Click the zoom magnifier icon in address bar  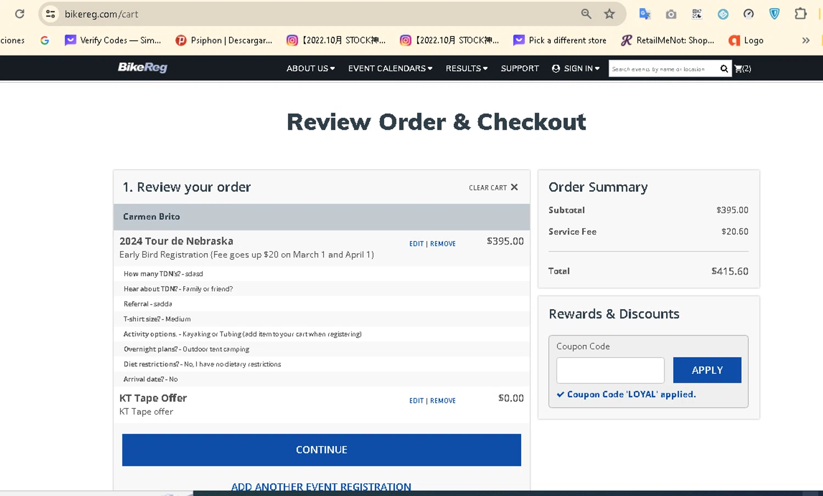pyautogui.click(x=586, y=14)
